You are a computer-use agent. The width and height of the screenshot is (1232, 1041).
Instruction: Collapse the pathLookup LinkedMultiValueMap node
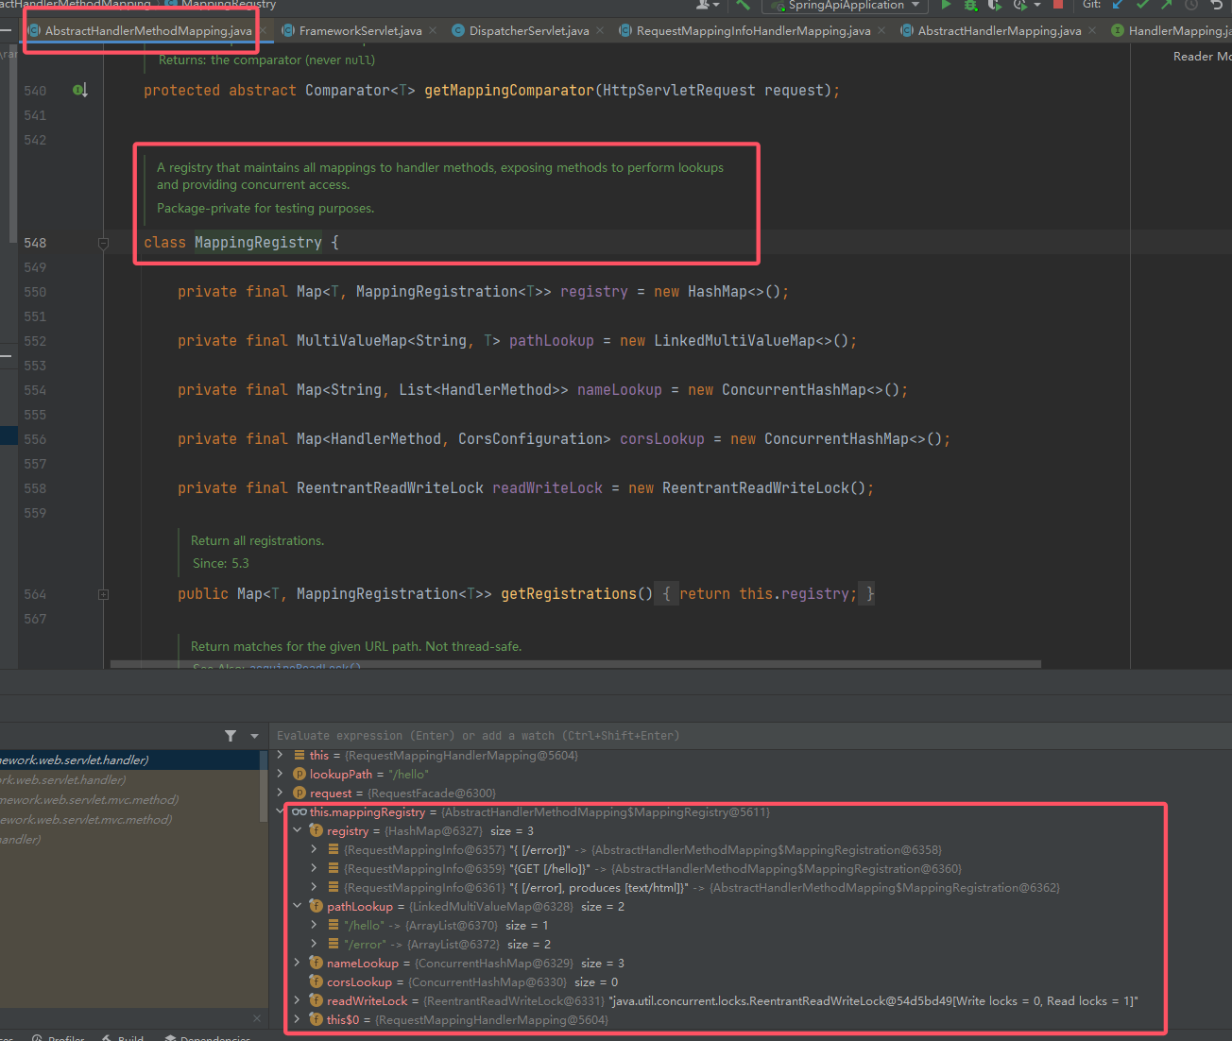tap(297, 906)
